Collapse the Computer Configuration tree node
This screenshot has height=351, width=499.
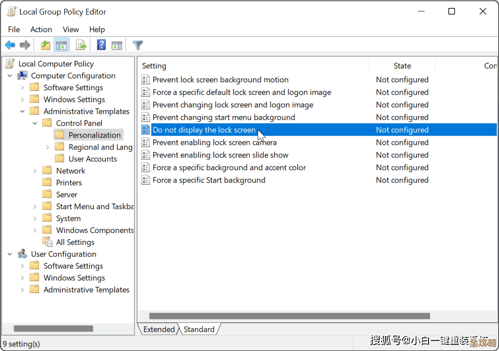click(x=10, y=75)
